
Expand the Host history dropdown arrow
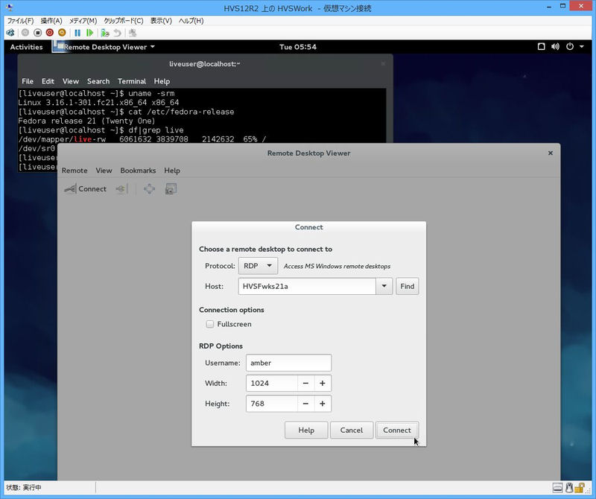(x=384, y=286)
